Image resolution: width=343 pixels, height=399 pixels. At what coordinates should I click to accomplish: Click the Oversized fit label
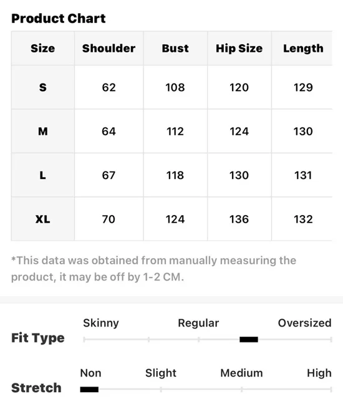click(304, 323)
